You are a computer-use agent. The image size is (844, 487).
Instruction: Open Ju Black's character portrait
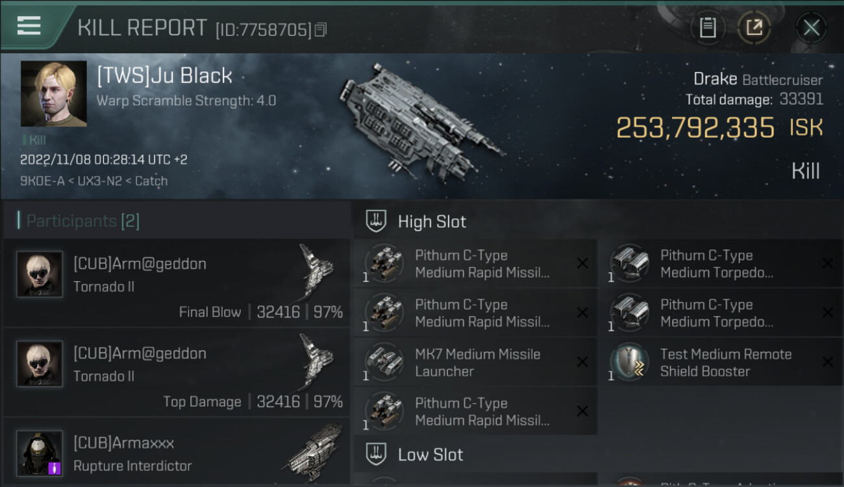(x=53, y=94)
